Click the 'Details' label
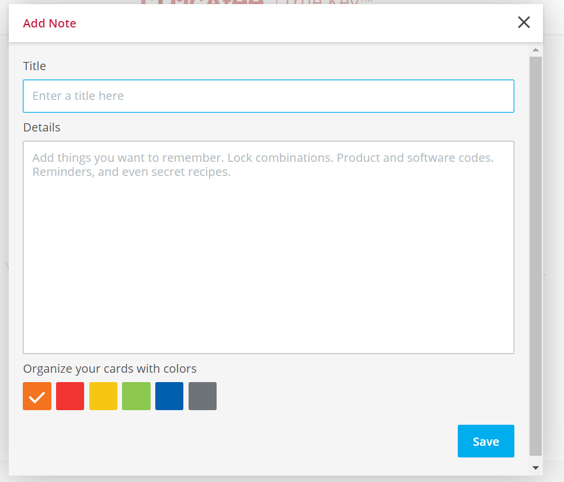This screenshot has width=564, height=482. pos(41,127)
